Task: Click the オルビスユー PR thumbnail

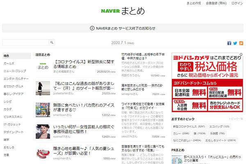Action: coord(177,160)
